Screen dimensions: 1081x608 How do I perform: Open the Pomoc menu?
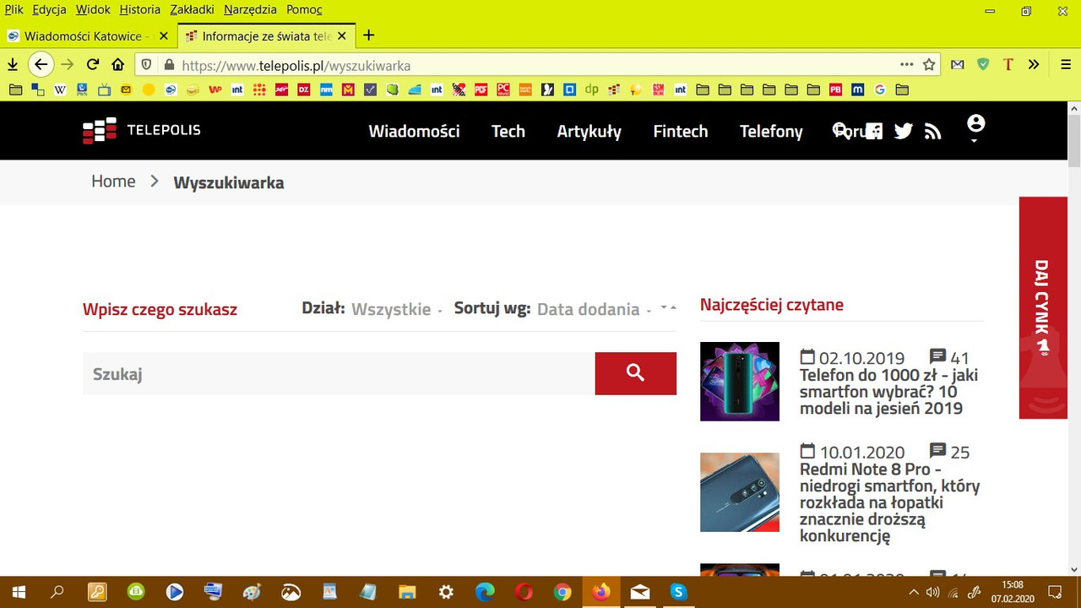[x=304, y=9]
